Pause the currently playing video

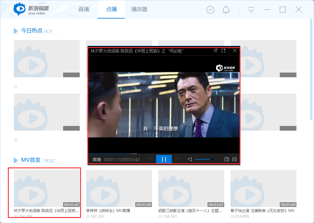click(x=164, y=159)
